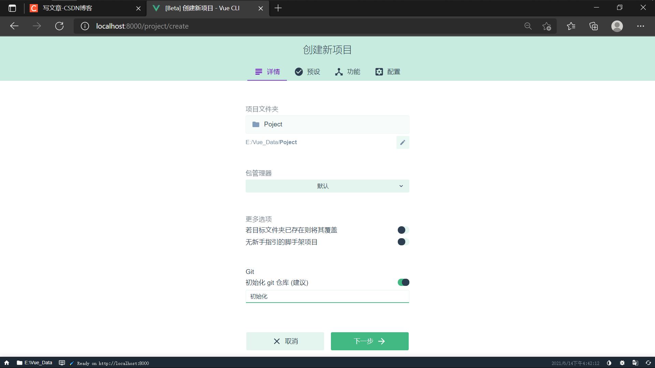Open the project manager home icon

coord(6,363)
